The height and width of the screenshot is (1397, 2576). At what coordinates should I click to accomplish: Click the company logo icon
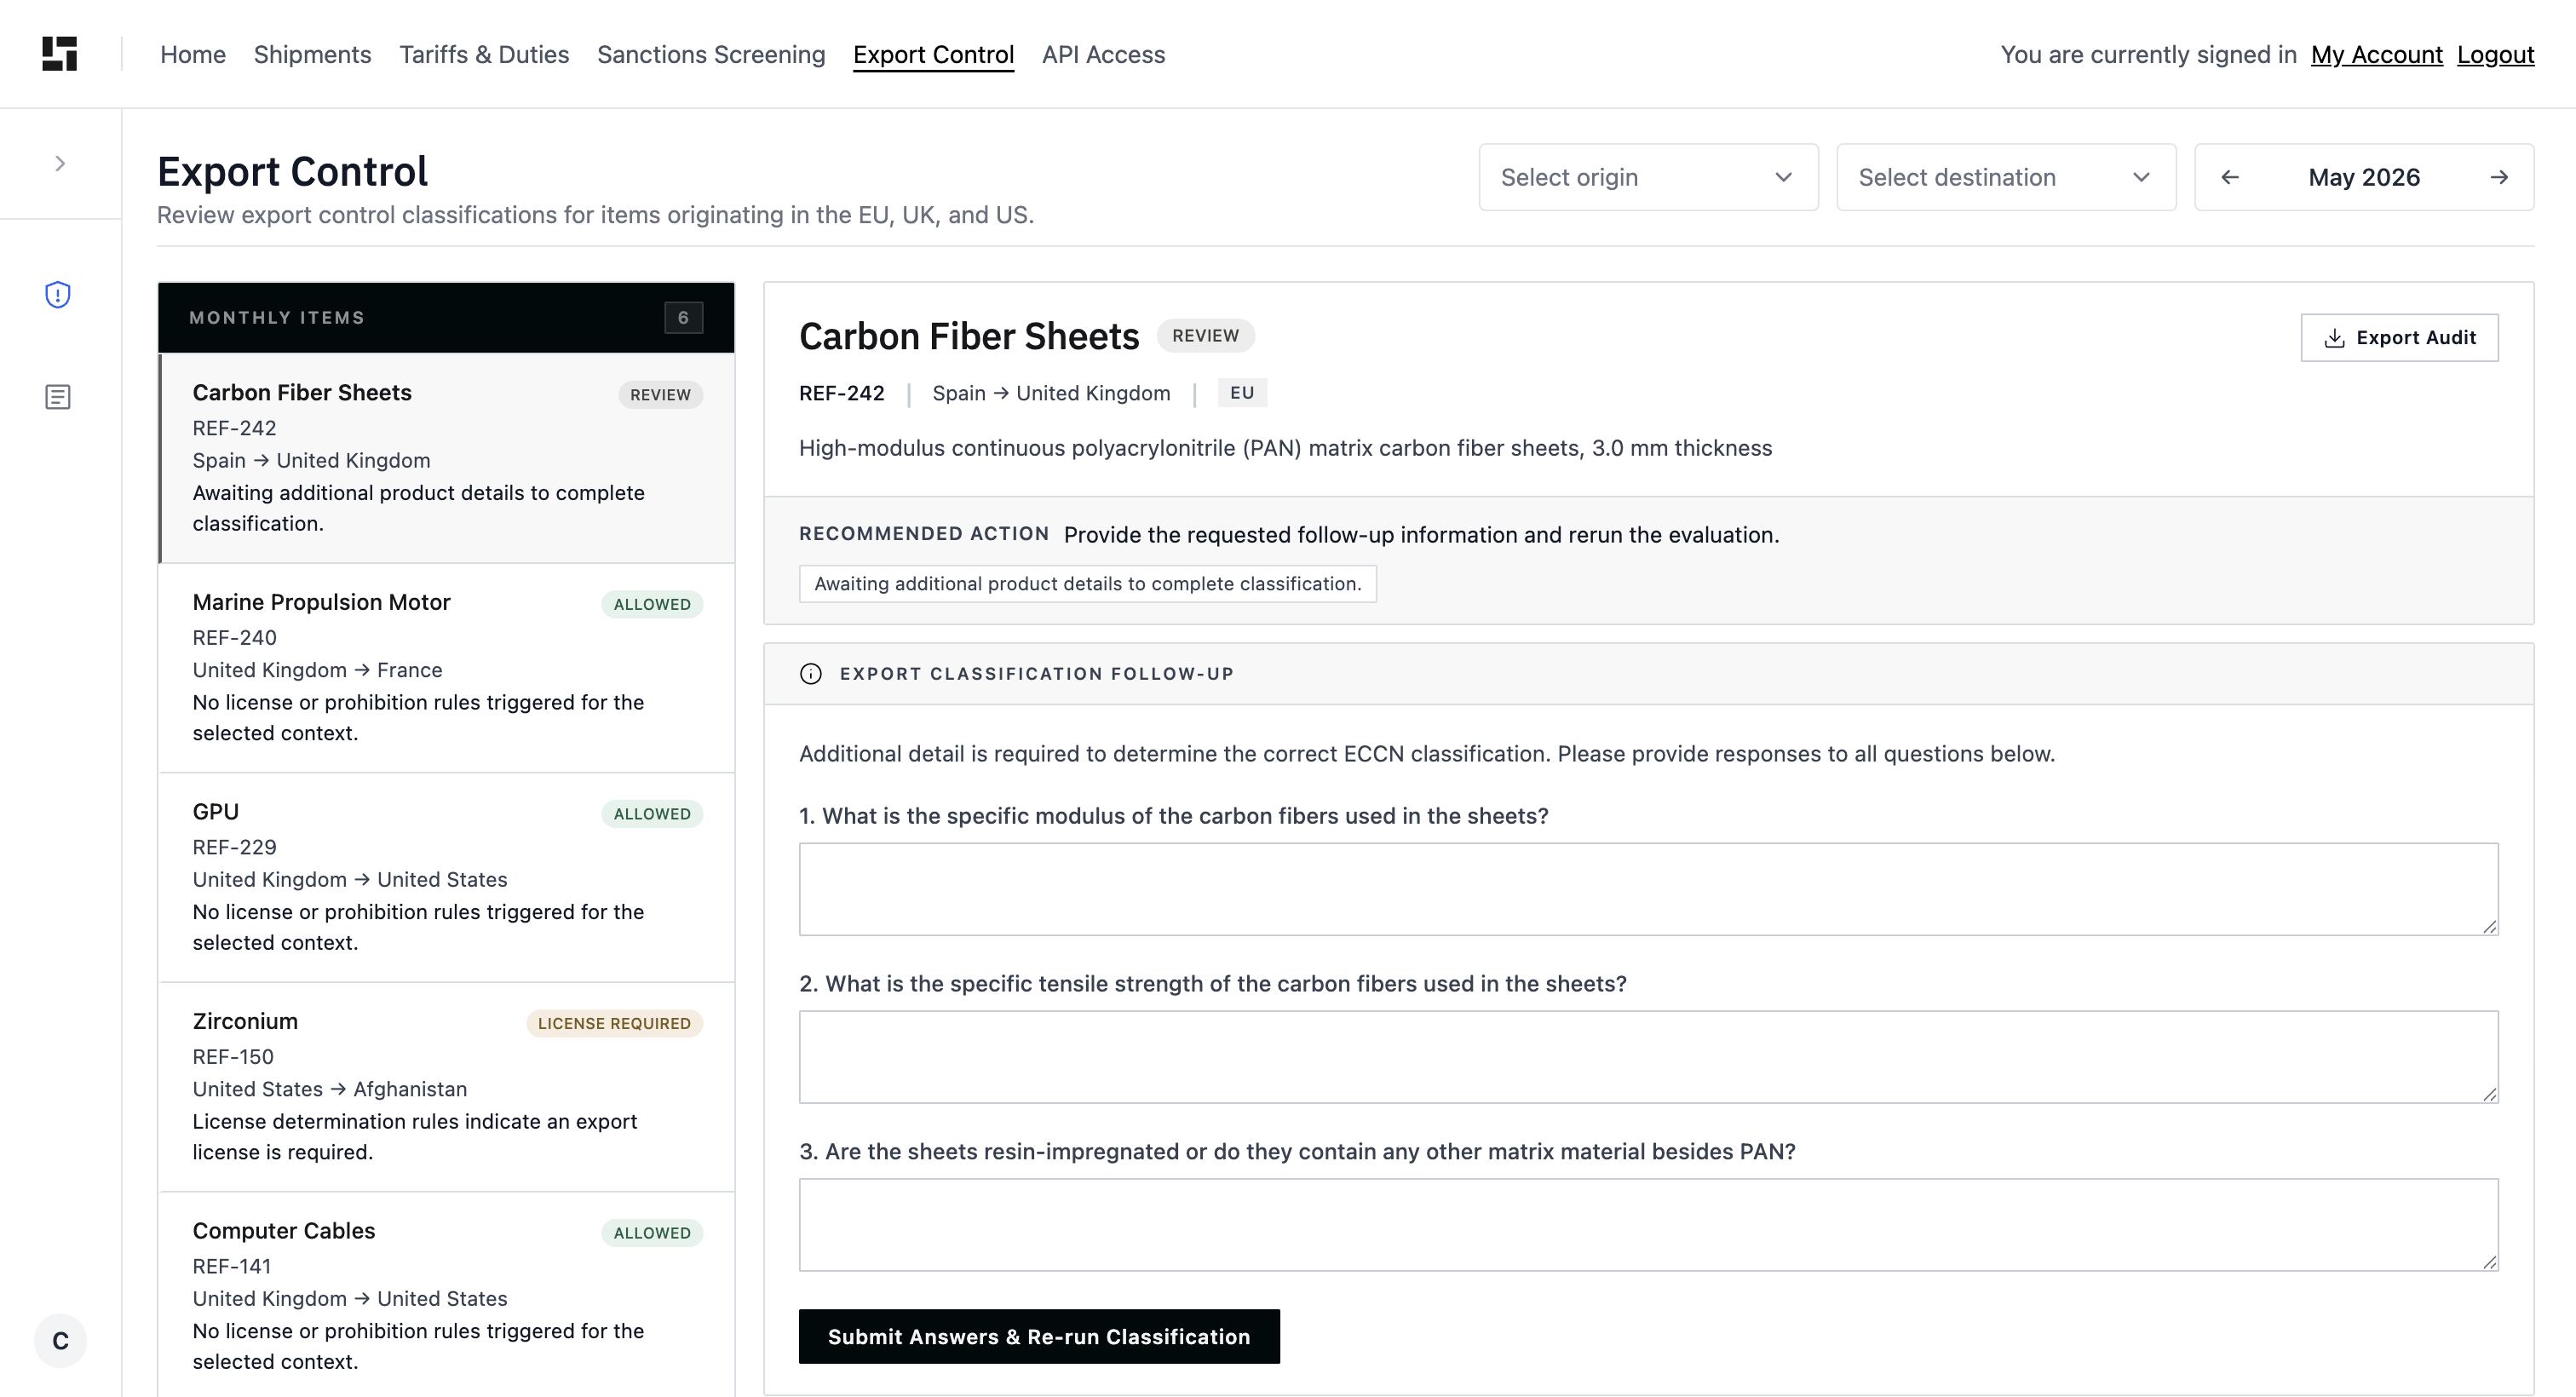tap(60, 54)
